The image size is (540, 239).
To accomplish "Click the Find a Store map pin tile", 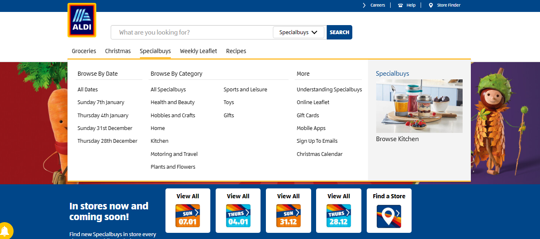I will [x=389, y=216].
